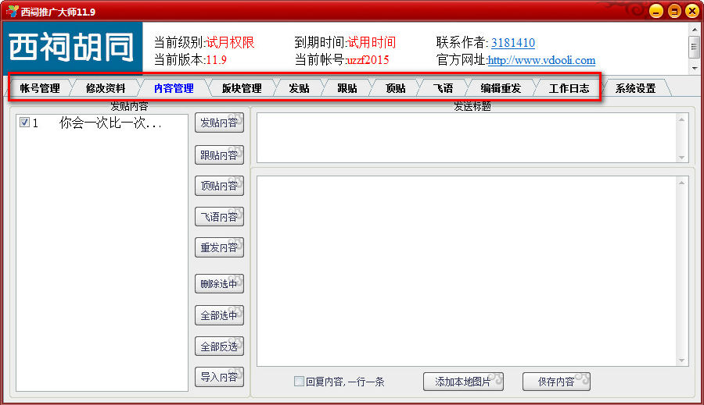This screenshot has height=405, width=704.
Task: Open the 版块管理 tab
Action: [242, 88]
